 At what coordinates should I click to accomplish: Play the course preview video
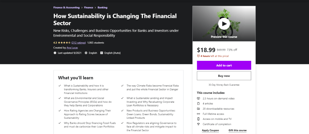point(224,24)
